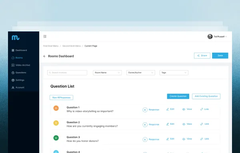Image resolution: width=240 pixels, height=153 pixels.
Task: Open Response for Question 2
Action: (154, 124)
